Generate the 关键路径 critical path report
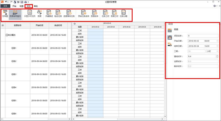 click(49, 14)
